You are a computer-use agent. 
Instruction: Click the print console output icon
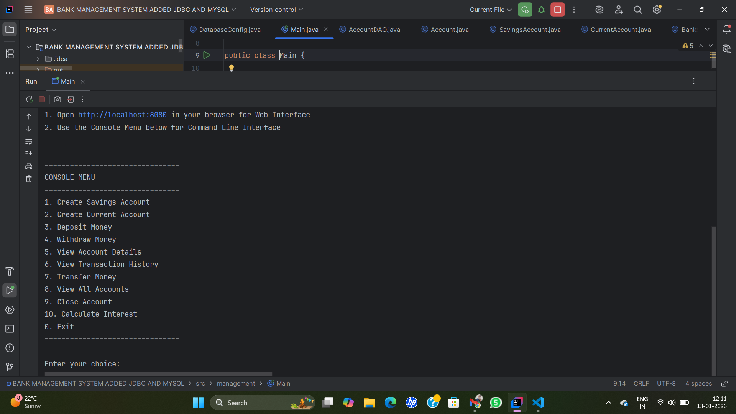(29, 166)
